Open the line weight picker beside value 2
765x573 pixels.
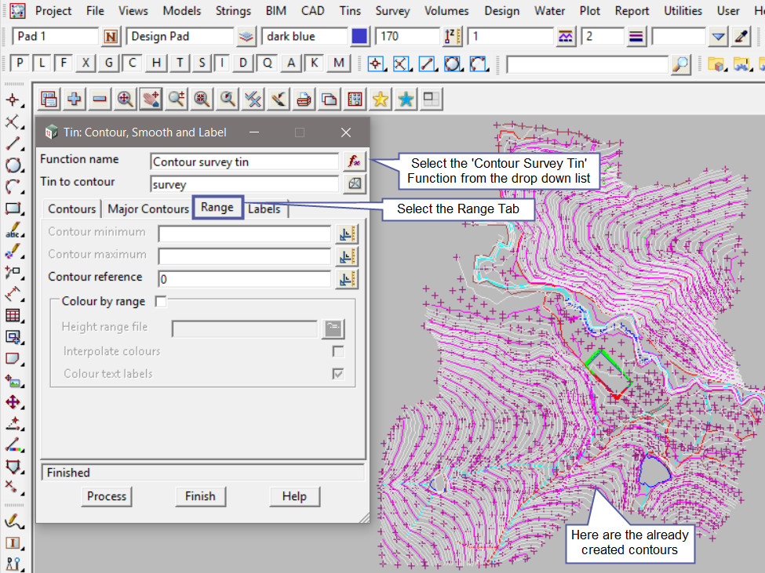[x=636, y=37]
